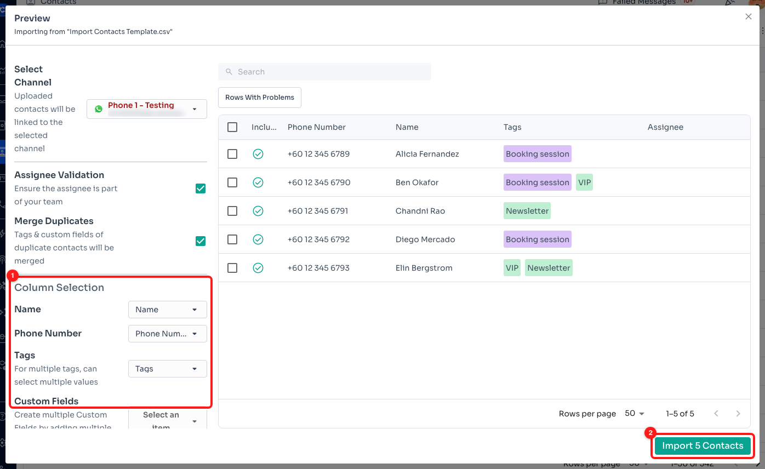
Task: Click the Inclu... column header
Action: [x=265, y=127]
